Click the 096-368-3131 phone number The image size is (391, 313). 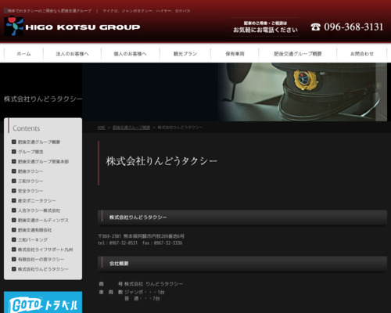(x=353, y=27)
